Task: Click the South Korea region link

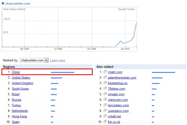Action: (20, 89)
